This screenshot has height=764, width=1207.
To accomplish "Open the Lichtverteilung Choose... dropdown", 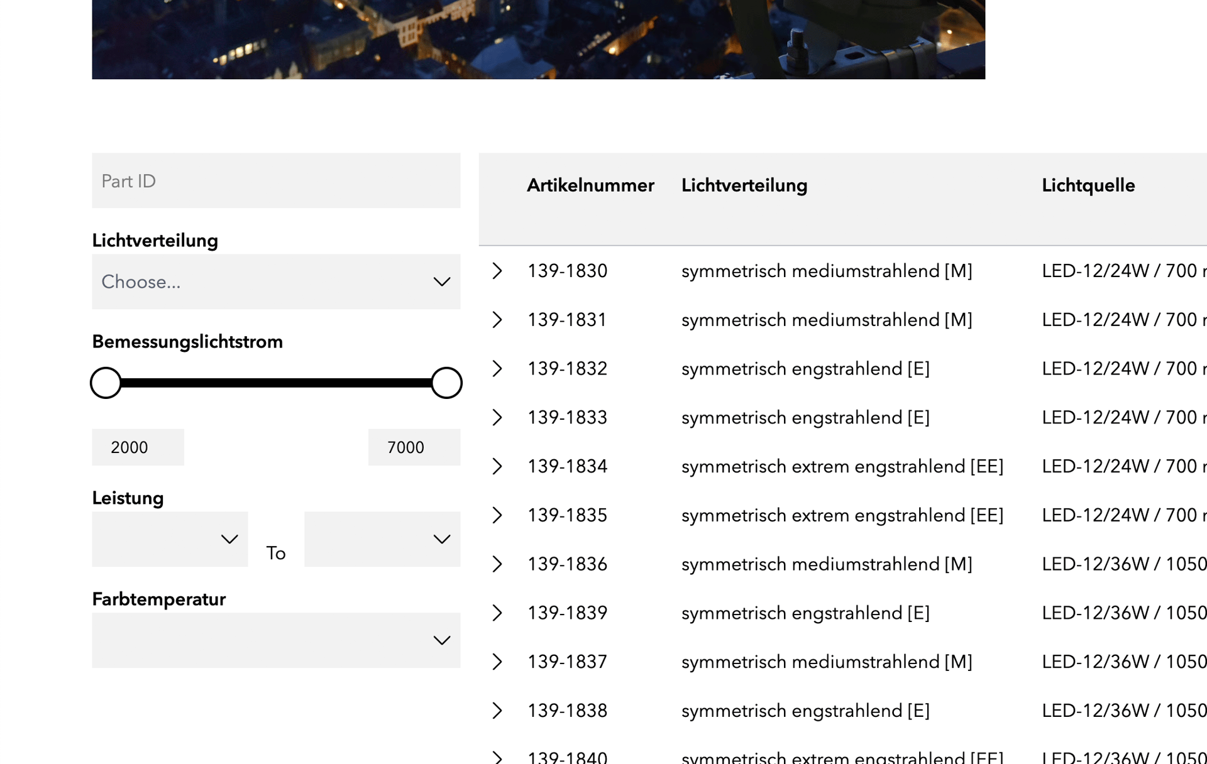I will point(276,281).
